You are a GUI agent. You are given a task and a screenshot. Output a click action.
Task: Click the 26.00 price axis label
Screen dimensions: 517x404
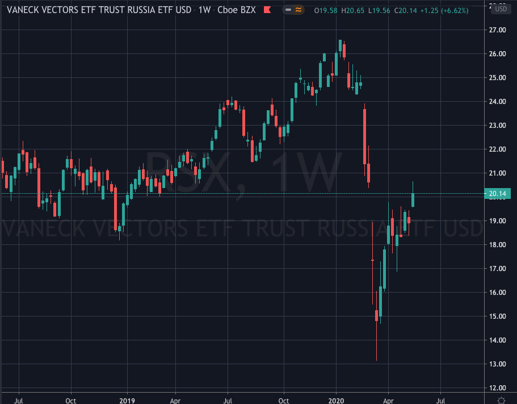click(x=497, y=54)
